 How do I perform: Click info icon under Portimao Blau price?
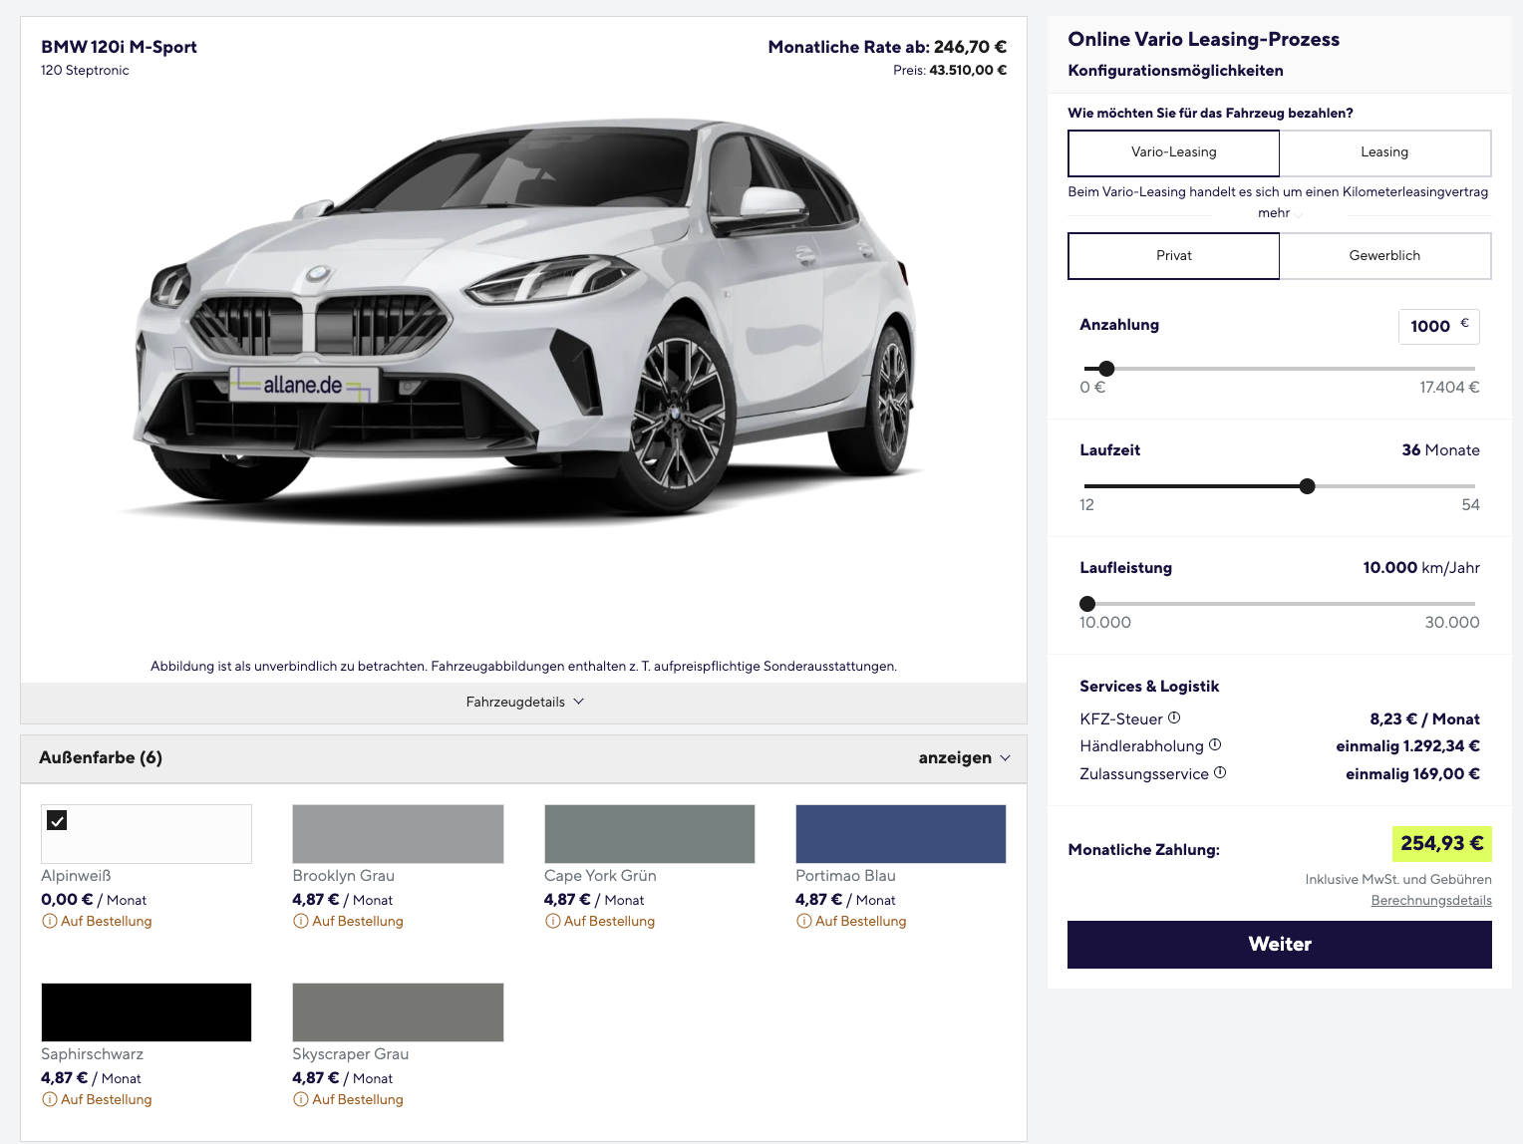pyautogui.click(x=804, y=922)
